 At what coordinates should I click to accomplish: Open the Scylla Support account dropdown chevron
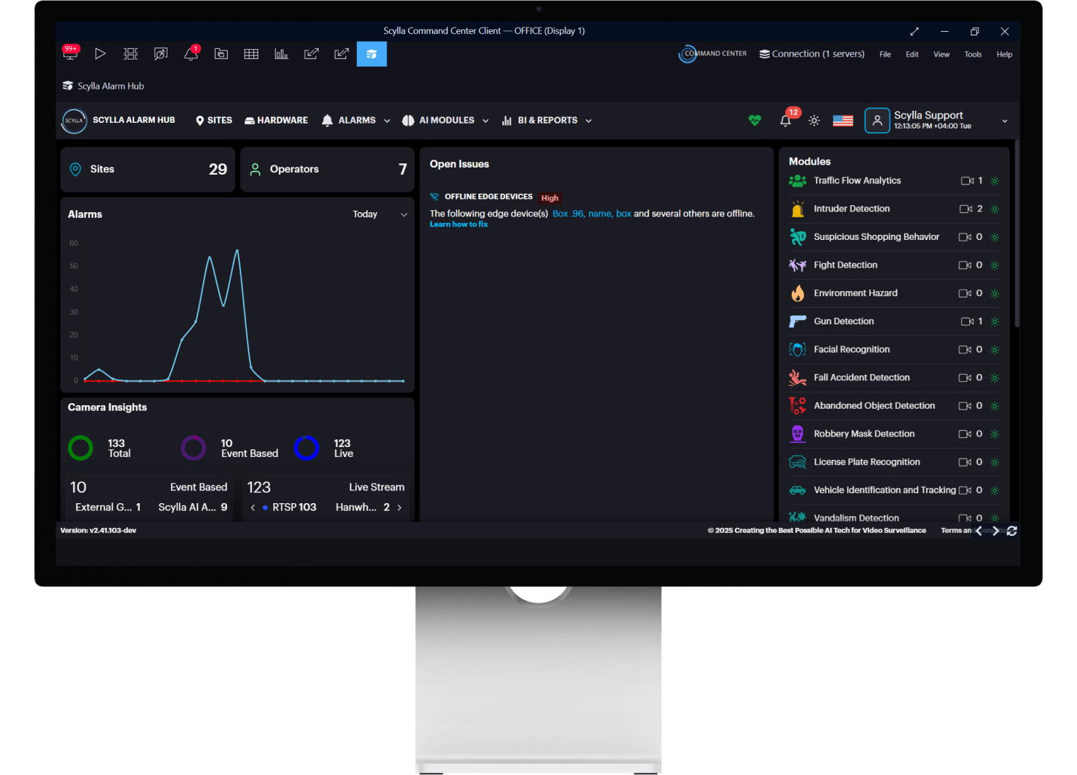[x=1005, y=121]
